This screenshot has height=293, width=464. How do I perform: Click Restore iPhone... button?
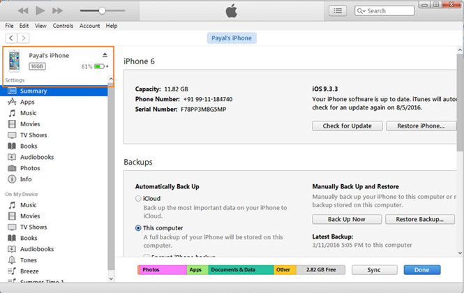pyautogui.click(x=421, y=126)
